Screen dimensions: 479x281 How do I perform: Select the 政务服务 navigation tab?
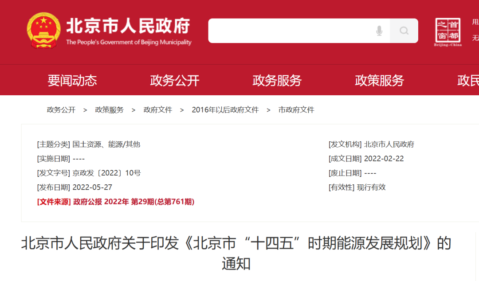tap(277, 80)
